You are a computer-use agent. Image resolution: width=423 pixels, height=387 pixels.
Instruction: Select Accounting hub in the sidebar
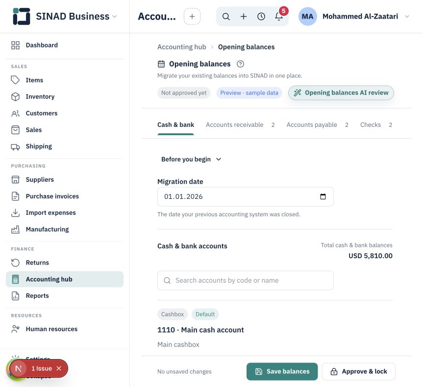(x=65, y=279)
